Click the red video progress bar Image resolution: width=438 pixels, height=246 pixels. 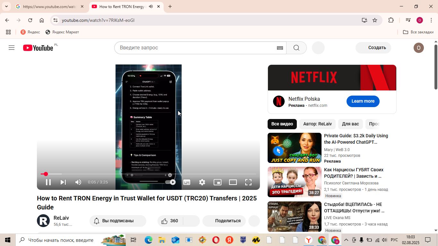(x=148, y=174)
